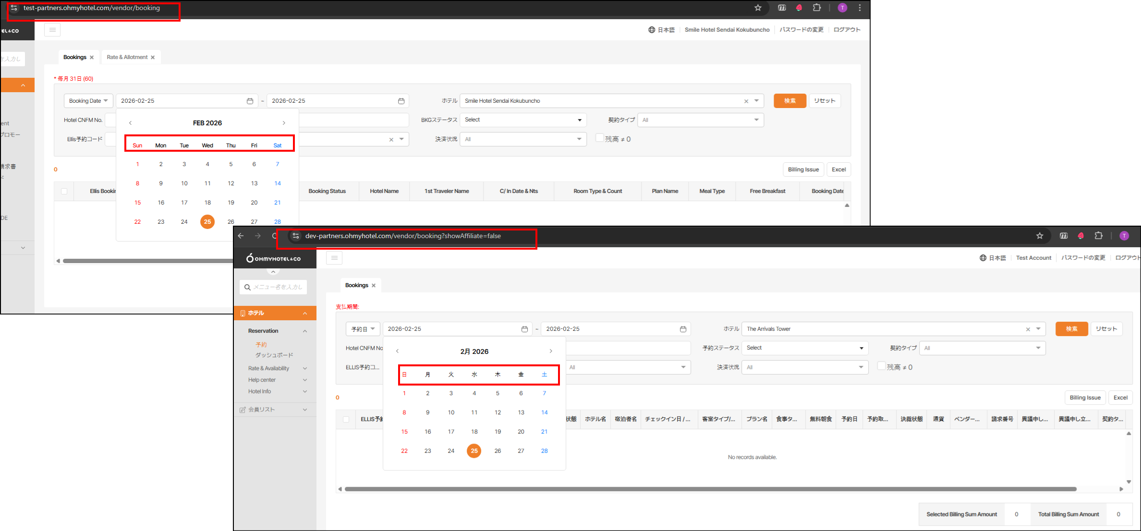Clear The Arrivals Tower hotel selection
This screenshot has width=1141, height=531.
point(1028,329)
